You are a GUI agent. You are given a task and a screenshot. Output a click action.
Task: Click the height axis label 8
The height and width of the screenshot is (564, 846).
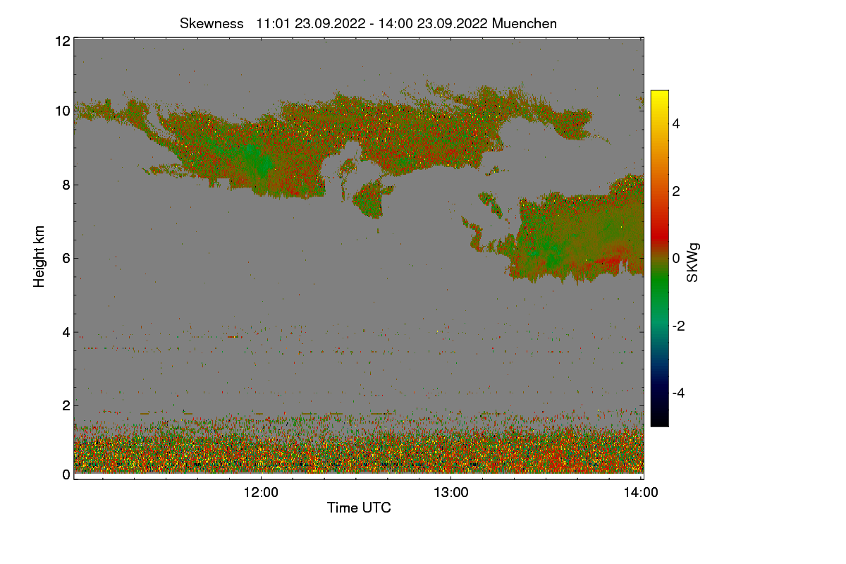pyautogui.click(x=66, y=185)
